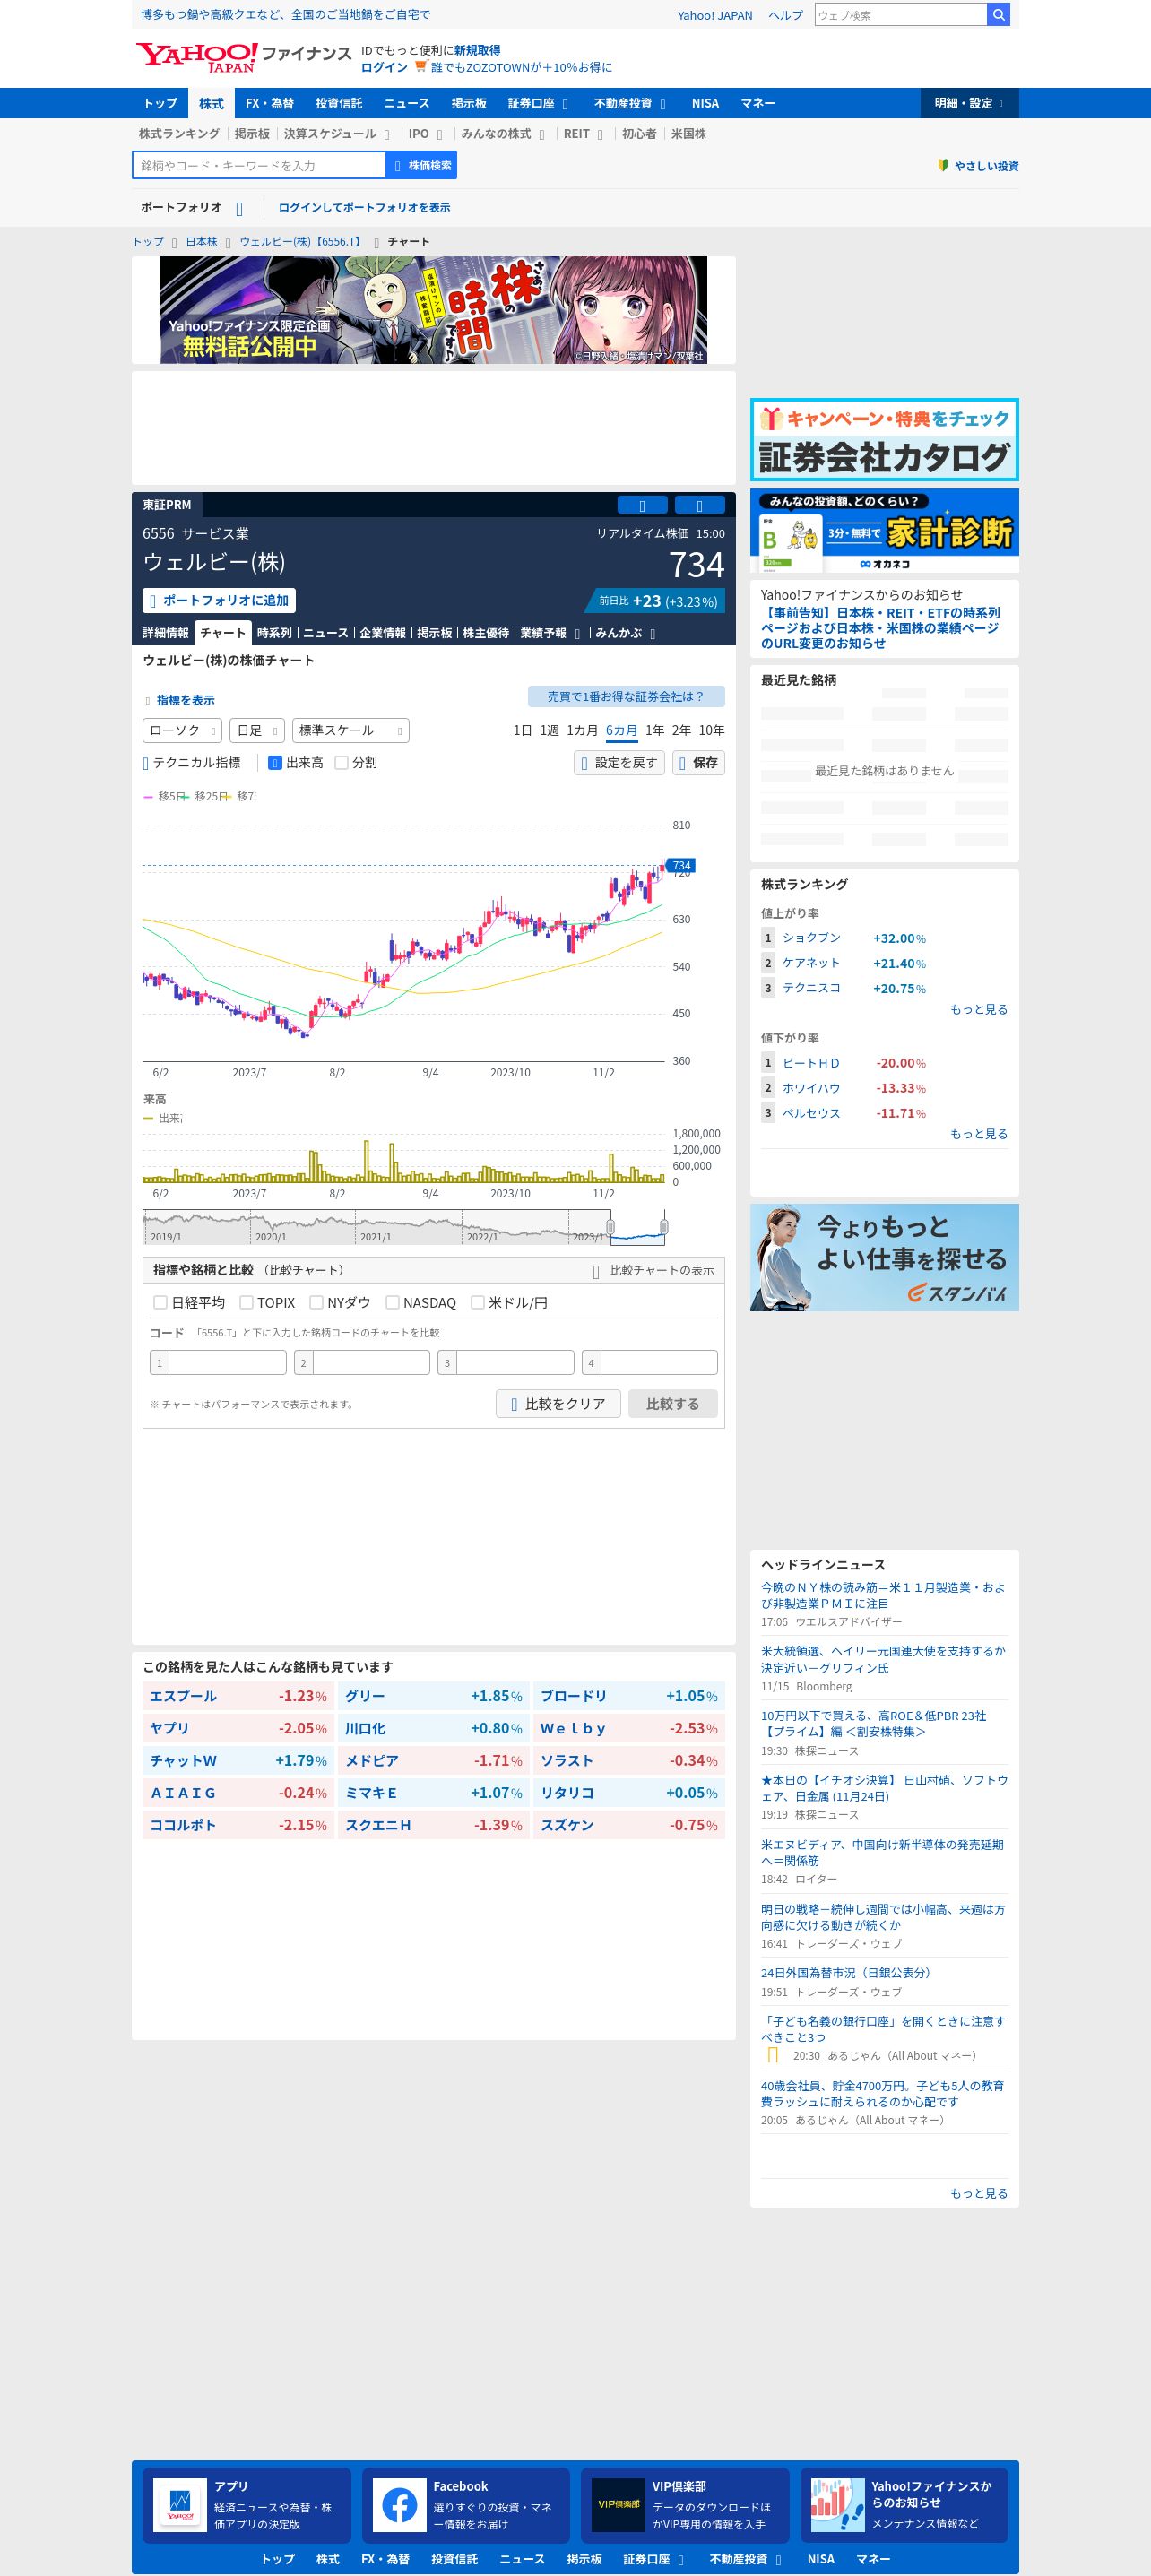Open the FX・為替 navigation tab
Image resolution: width=1151 pixels, height=2576 pixels.
(270, 103)
